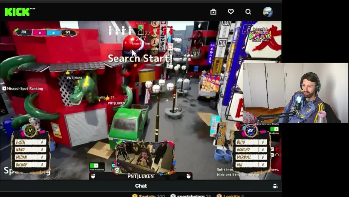Click mouse icon left of PNT|LUKEN name
The image size is (349, 197).
(x=93, y=176)
